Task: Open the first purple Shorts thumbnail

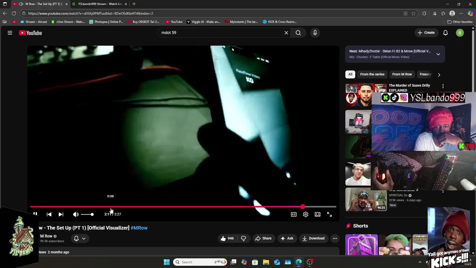Action: click(361, 245)
